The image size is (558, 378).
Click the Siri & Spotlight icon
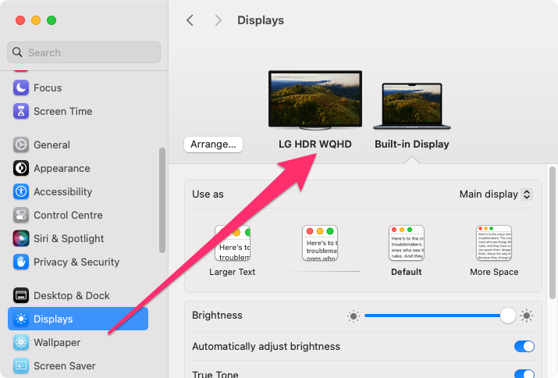21,239
